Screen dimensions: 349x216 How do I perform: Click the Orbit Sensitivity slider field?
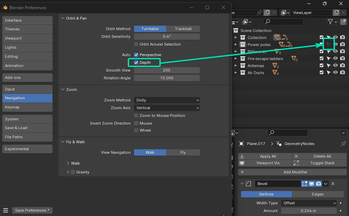tap(167, 37)
